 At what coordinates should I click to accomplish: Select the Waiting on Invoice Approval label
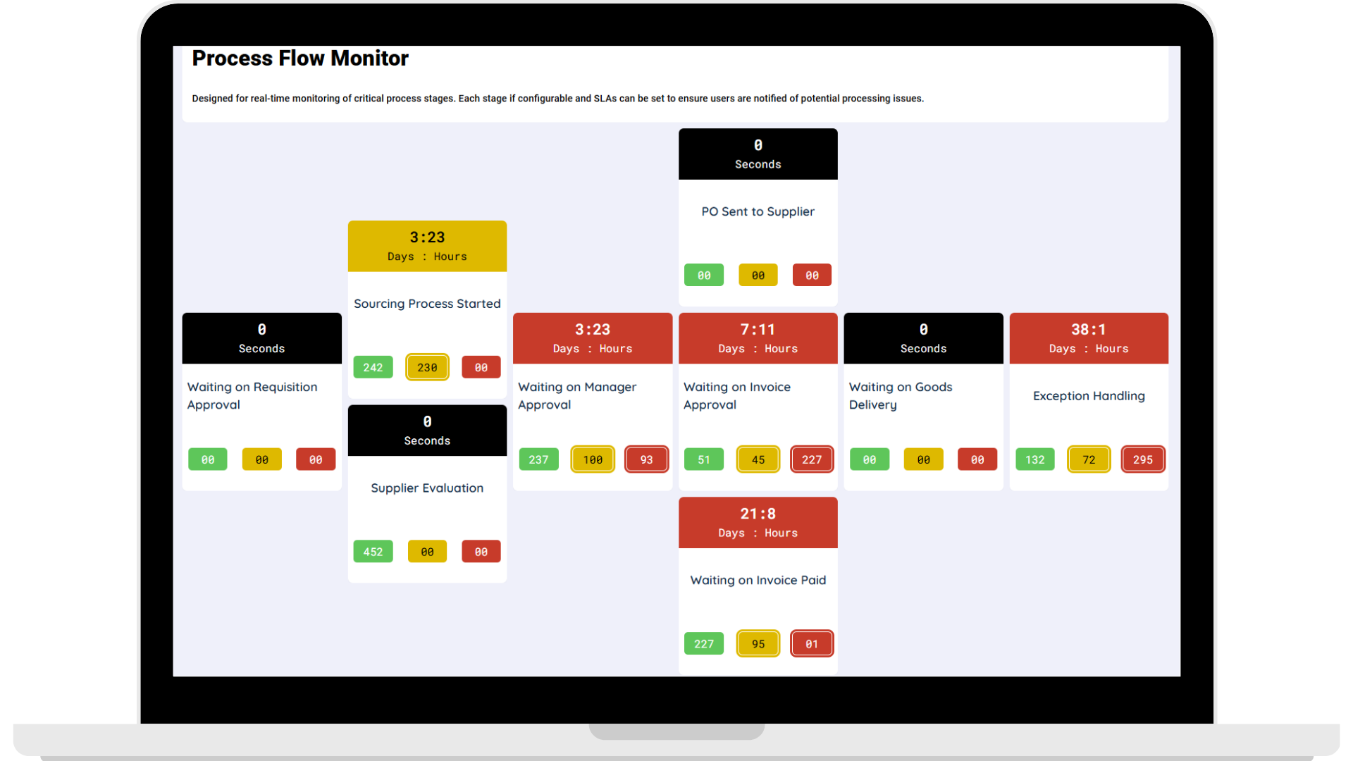(x=737, y=396)
